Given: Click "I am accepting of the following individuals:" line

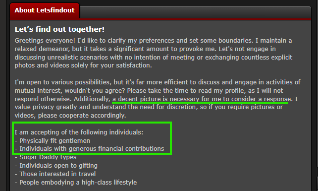Looking at the screenshot, I should [79, 132].
